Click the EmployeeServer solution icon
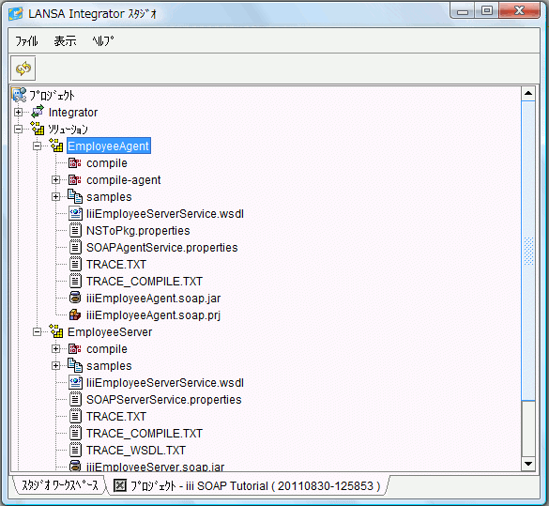The width and height of the screenshot is (549, 506). 56,331
